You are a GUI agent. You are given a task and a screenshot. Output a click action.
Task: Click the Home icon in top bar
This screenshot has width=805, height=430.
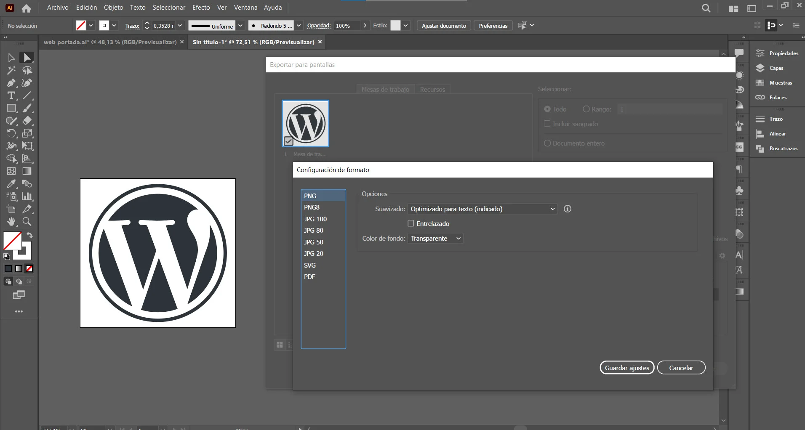[27, 8]
